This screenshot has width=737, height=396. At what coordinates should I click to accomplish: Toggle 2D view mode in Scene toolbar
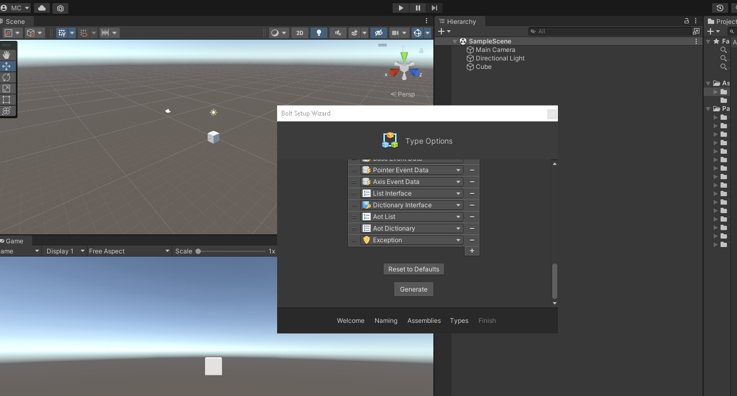299,32
